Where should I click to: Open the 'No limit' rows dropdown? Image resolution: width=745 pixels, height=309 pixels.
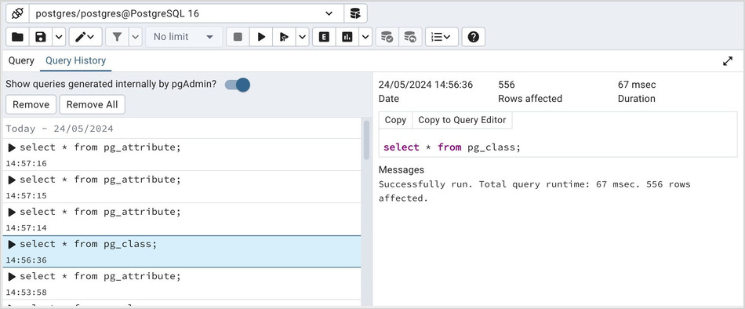coord(184,37)
